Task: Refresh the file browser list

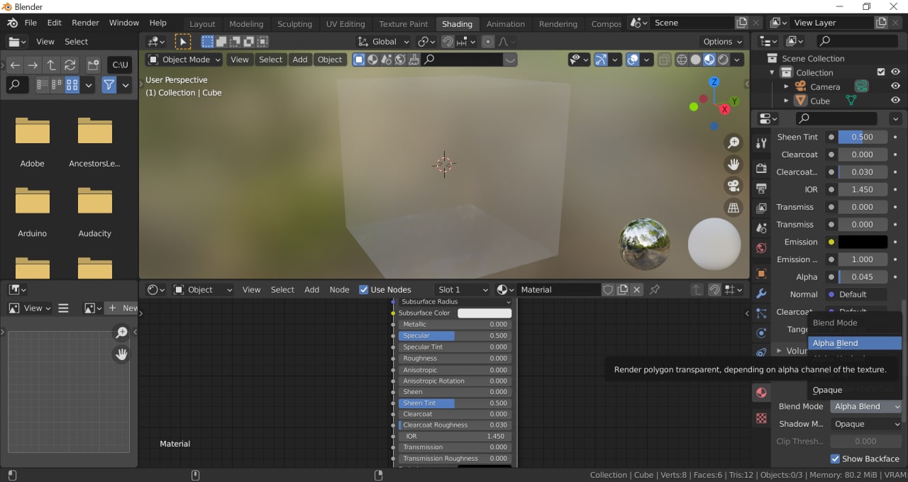Action: (x=70, y=65)
